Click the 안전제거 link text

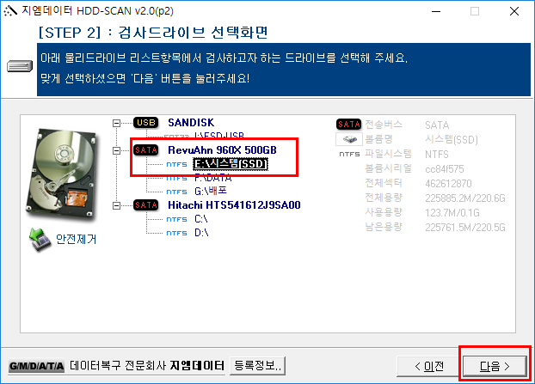pyautogui.click(x=76, y=240)
